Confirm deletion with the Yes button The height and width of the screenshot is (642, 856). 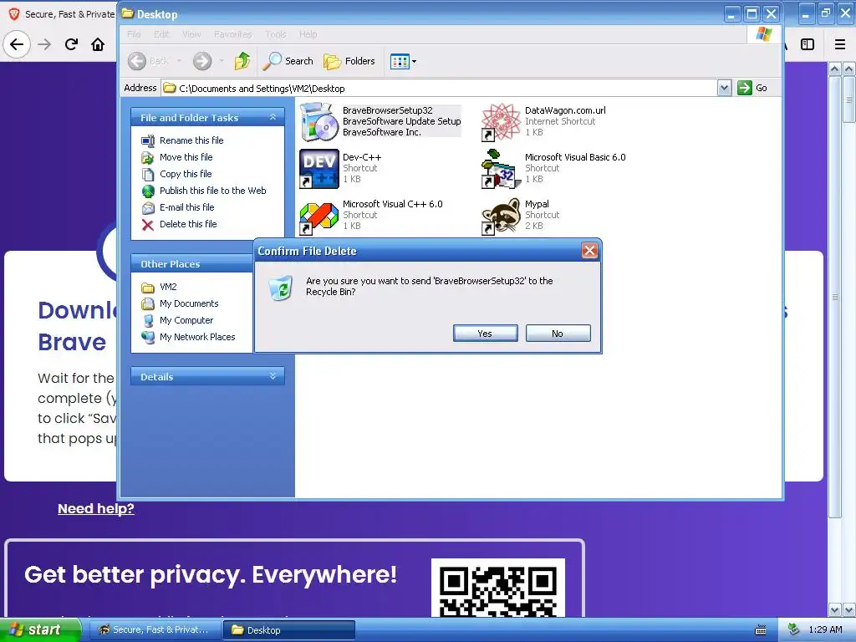point(485,333)
